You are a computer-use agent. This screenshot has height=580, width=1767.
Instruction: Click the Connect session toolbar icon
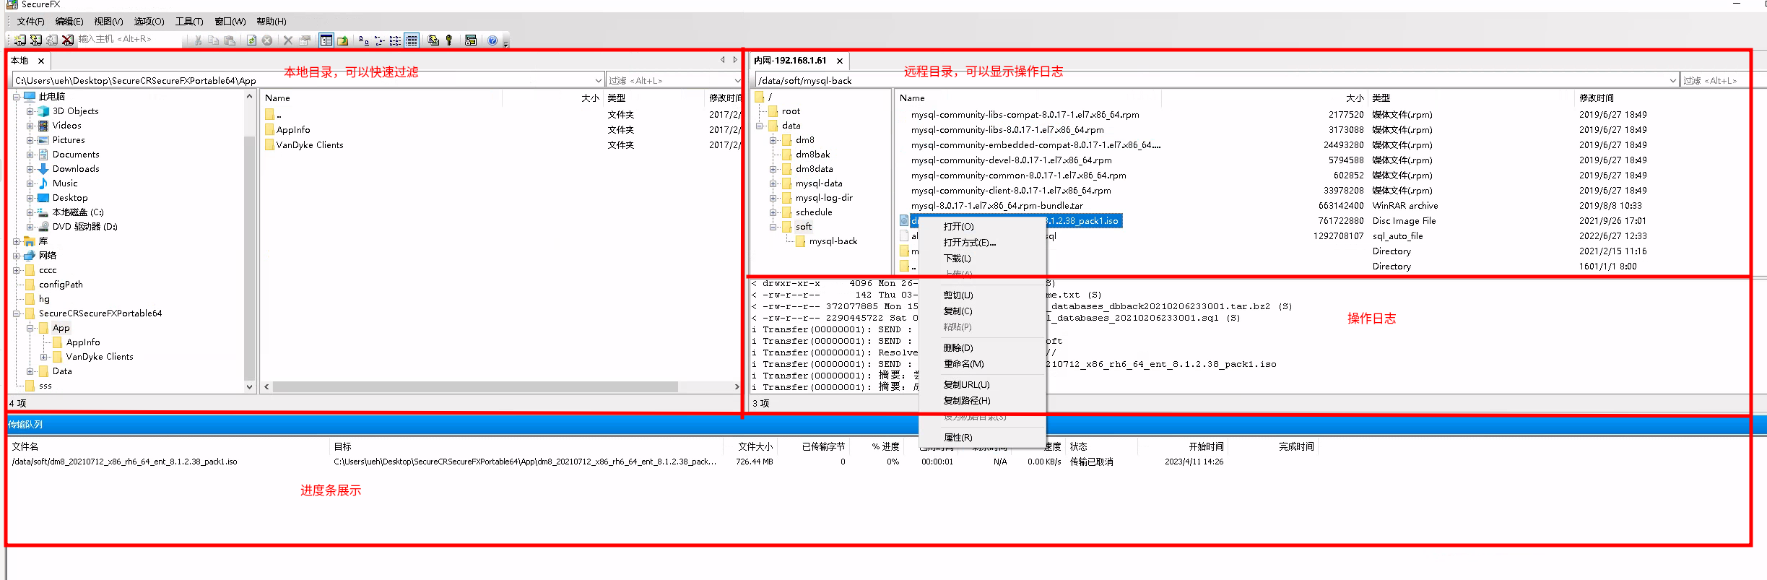click(20, 40)
